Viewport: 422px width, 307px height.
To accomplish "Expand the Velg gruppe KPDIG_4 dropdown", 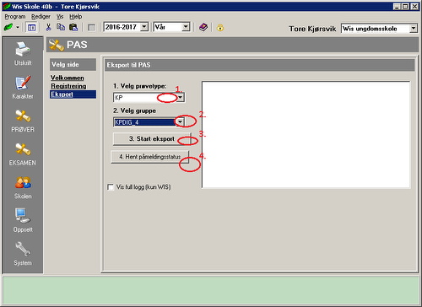I will (180, 122).
